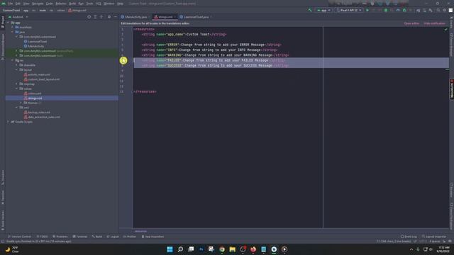Collapse the layout folder
The width and height of the screenshot is (454, 255).
16,69
